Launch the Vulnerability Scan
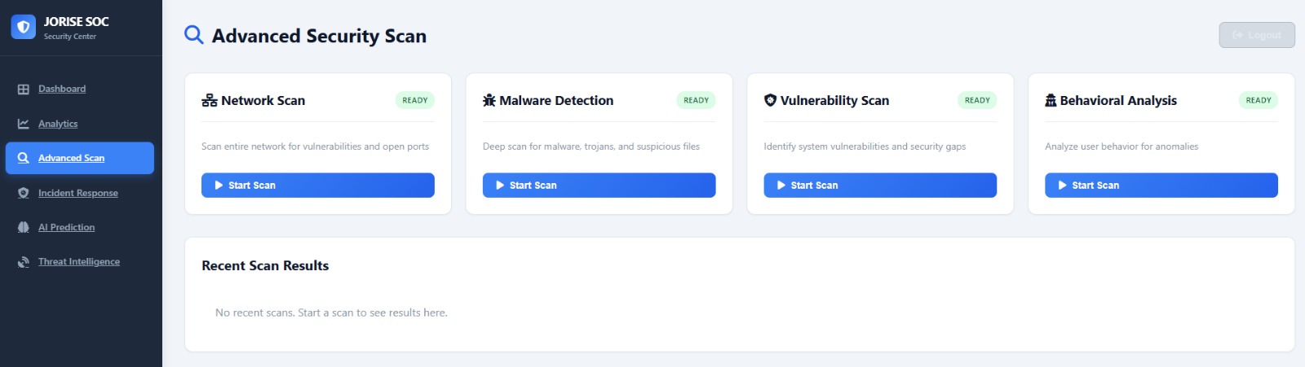 coord(879,186)
